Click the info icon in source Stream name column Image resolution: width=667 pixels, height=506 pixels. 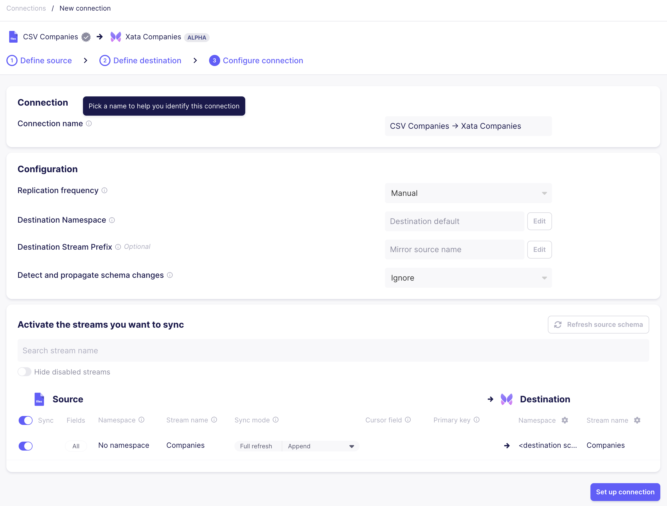pyautogui.click(x=214, y=420)
